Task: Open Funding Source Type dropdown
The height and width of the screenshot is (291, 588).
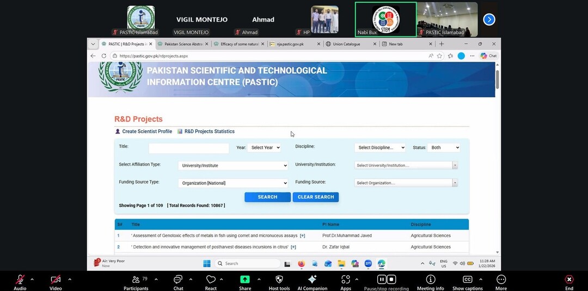Action: [233, 183]
